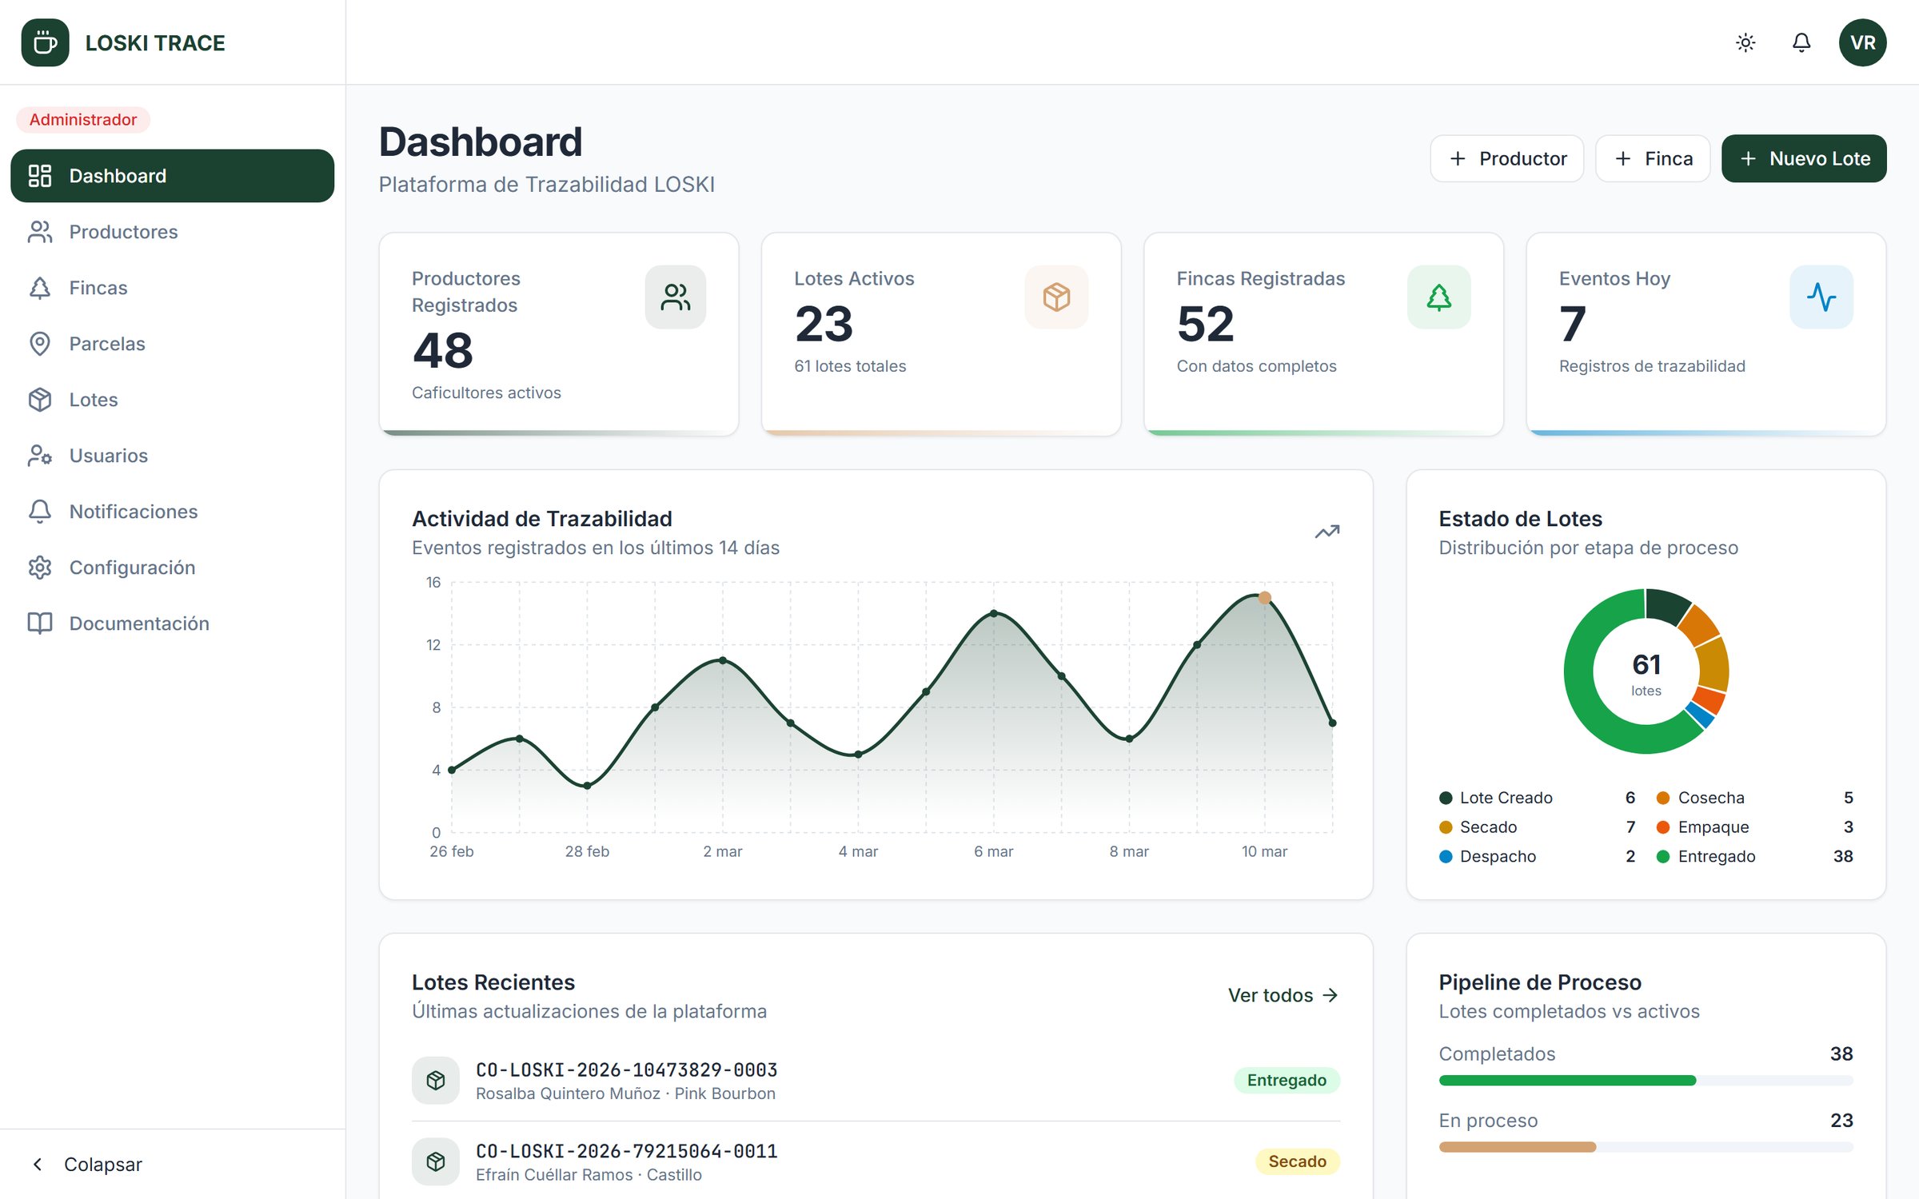Open the Notificaciones sidebar item
Screen dimensions: 1919x1199
tap(172, 512)
